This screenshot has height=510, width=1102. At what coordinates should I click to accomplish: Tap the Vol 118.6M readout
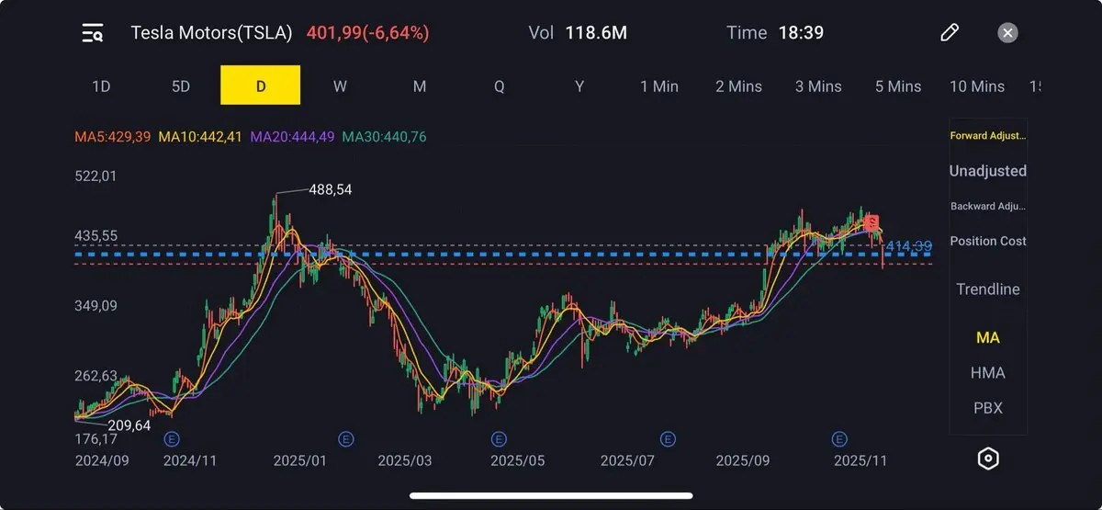click(578, 33)
